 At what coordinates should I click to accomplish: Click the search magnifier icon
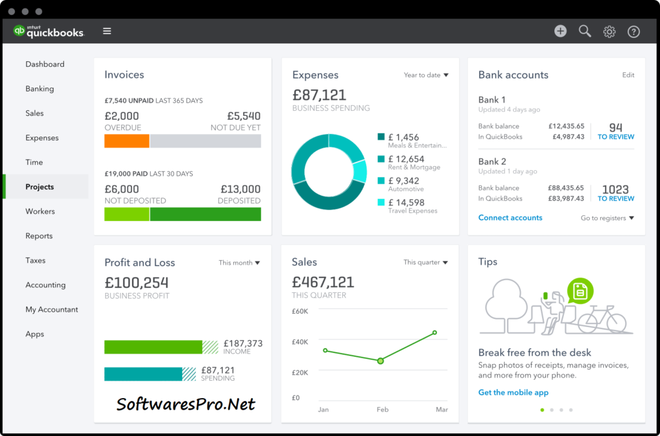585,30
